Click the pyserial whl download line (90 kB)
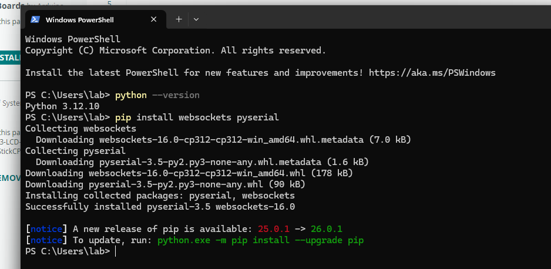The image size is (551, 269). click(x=165, y=184)
